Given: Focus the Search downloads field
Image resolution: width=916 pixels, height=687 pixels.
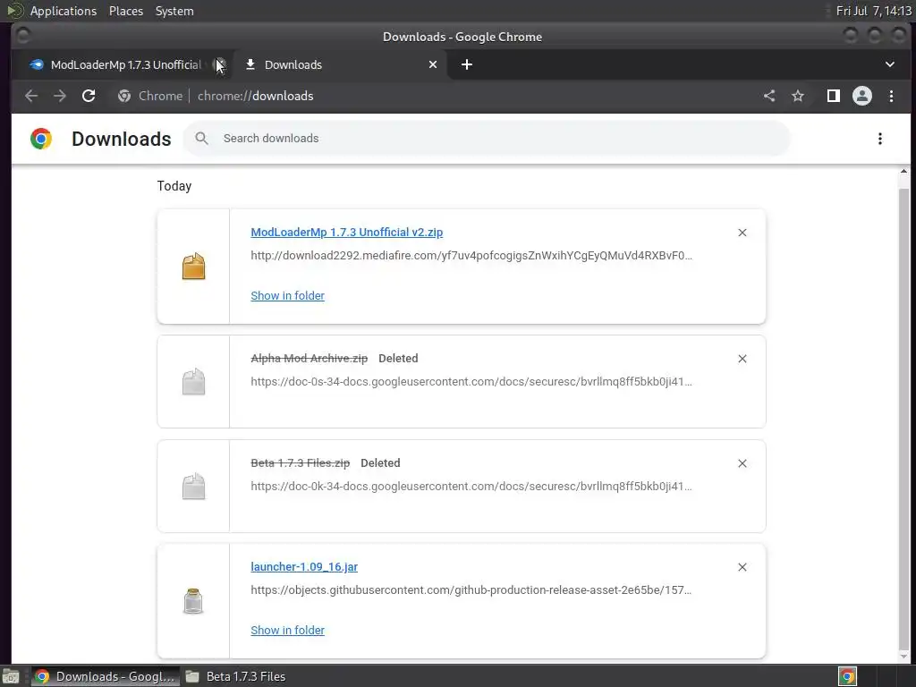Looking at the screenshot, I should (x=486, y=139).
